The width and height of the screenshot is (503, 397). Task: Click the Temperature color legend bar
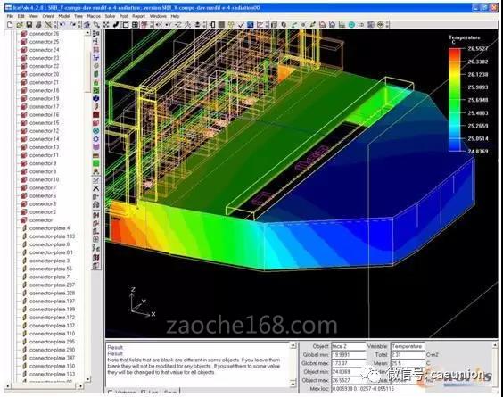click(x=455, y=100)
